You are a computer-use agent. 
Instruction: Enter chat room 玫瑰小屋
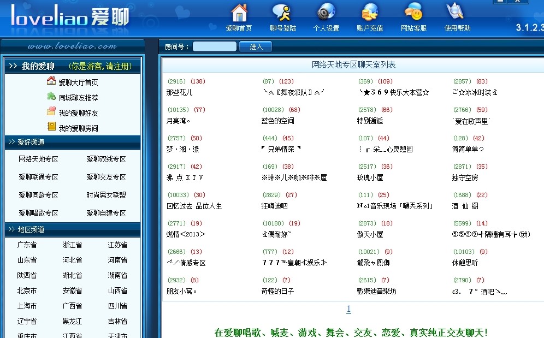click(370, 177)
